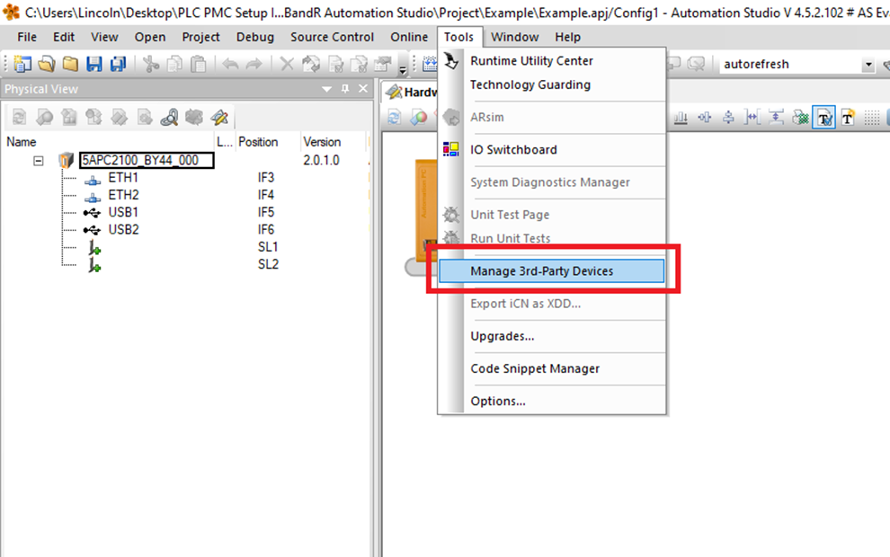Click the Save All icon
The width and height of the screenshot is (890, 557).
117,64
